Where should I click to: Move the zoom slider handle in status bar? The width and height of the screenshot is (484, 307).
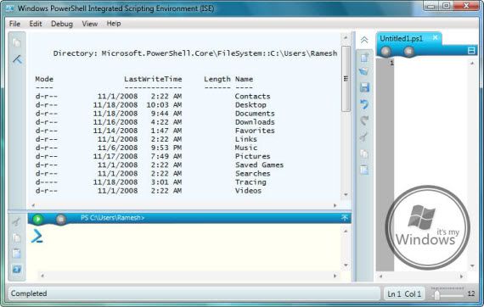coord(436,295)
